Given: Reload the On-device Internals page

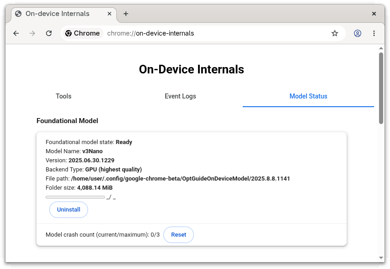Looking at the screenshot, I should point(49,33).
